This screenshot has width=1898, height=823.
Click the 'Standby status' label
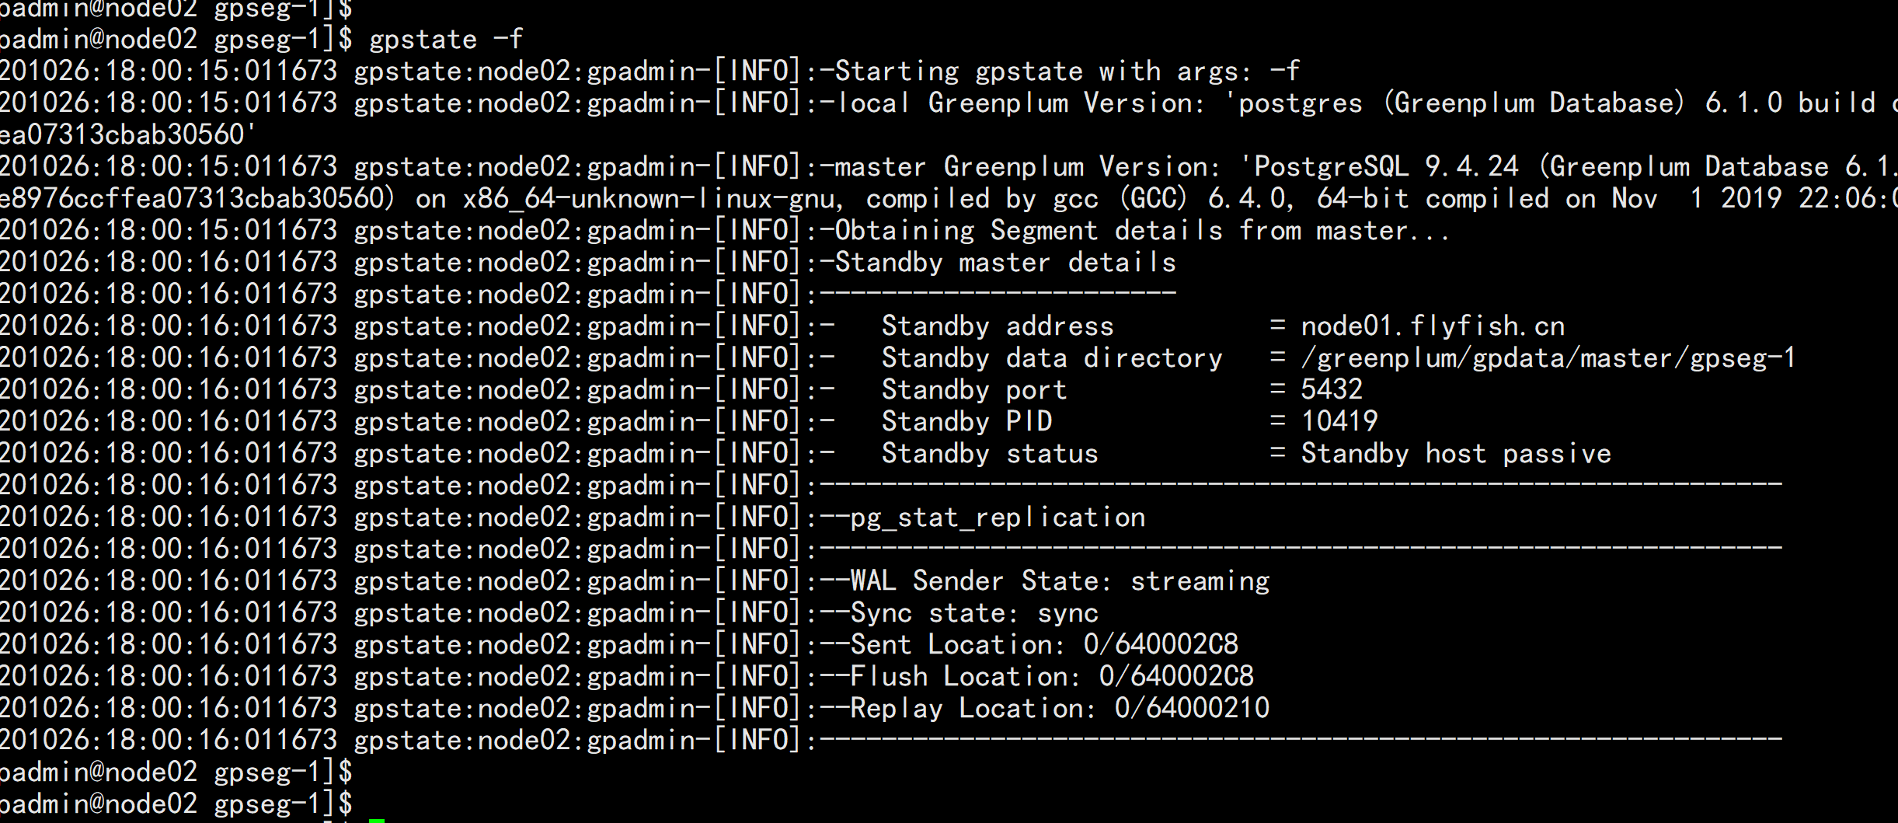pos(990,454)
